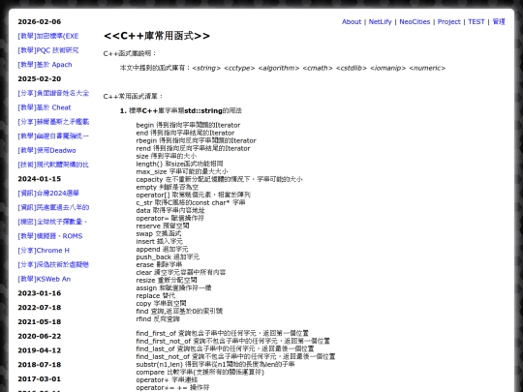This screenshot has width=523, height=392.
Task: Click the 'erase' function line
Action: tap(159, 264)
